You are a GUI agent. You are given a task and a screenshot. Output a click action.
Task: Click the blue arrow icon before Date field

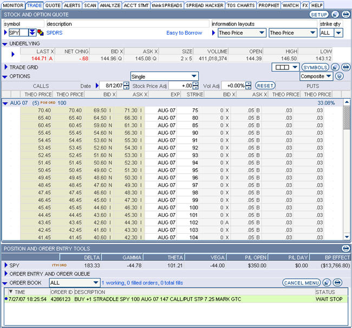[98, 86]
